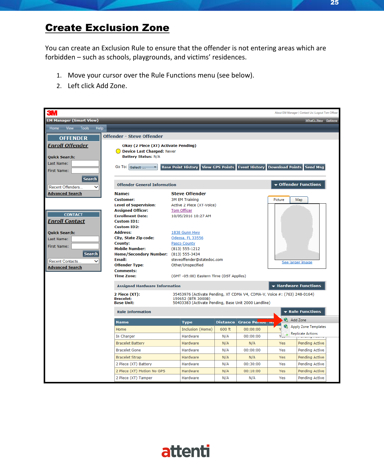Focus the contact Last Name field
This screenshot has width=384, height=473.
85,239
